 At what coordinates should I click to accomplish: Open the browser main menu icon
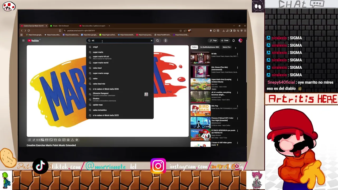click(x=245, y=31)
